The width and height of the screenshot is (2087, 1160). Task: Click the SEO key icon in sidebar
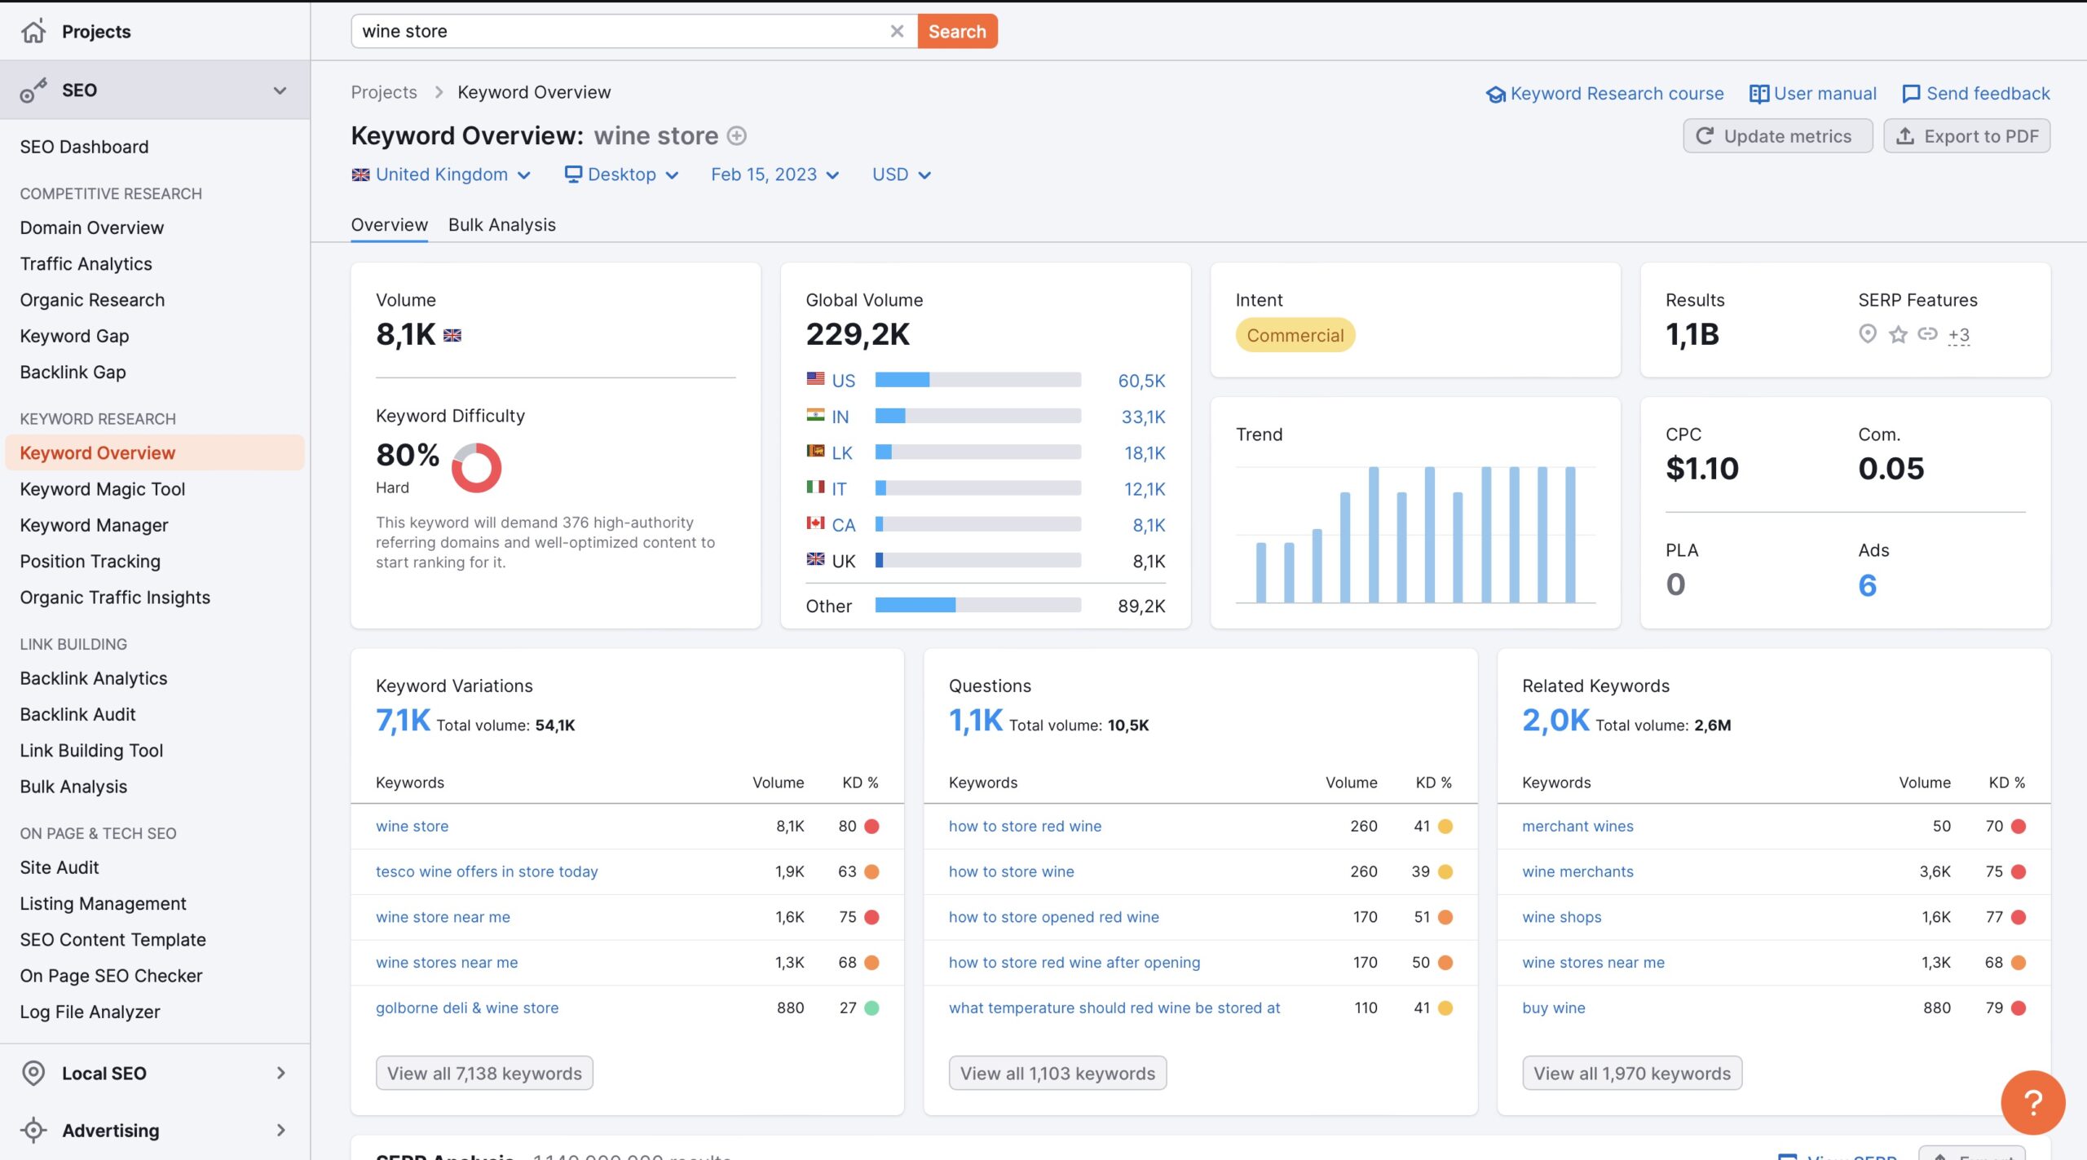tap(33, 90)
